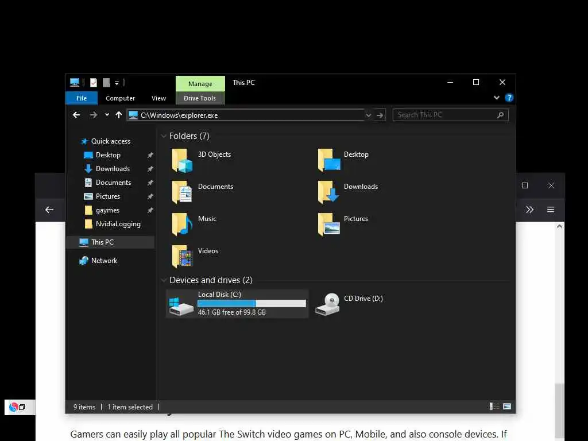Open the Customize Quick Access Toolbar dropdown
Viewport: 588px width, 441px height.
pos(117,83)
